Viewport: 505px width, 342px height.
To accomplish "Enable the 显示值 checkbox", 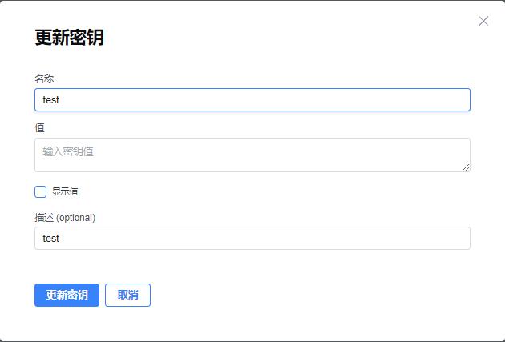I will pos(41,191).
